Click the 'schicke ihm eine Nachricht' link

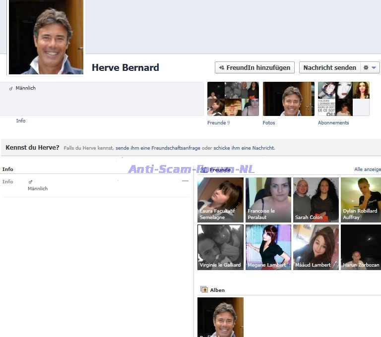244,148
